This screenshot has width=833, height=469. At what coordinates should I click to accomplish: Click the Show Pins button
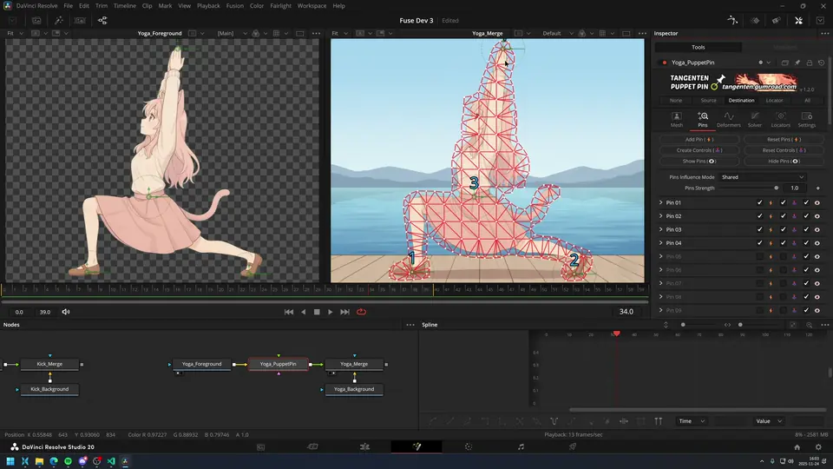tap(699, 162)
